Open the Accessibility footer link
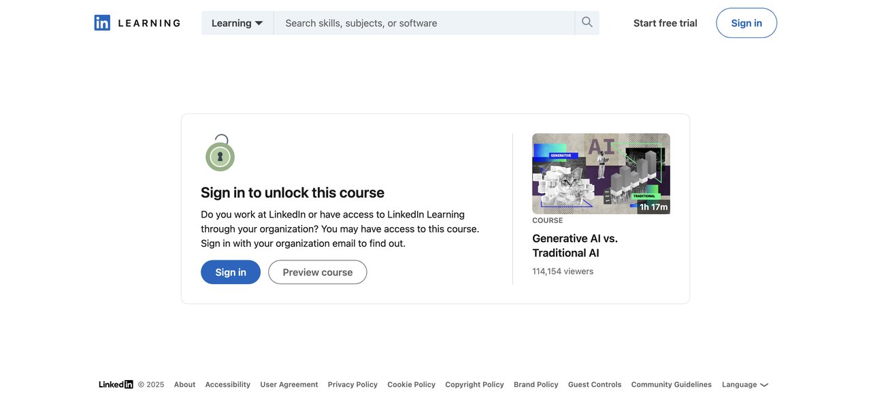 click(x=228, y=385)
